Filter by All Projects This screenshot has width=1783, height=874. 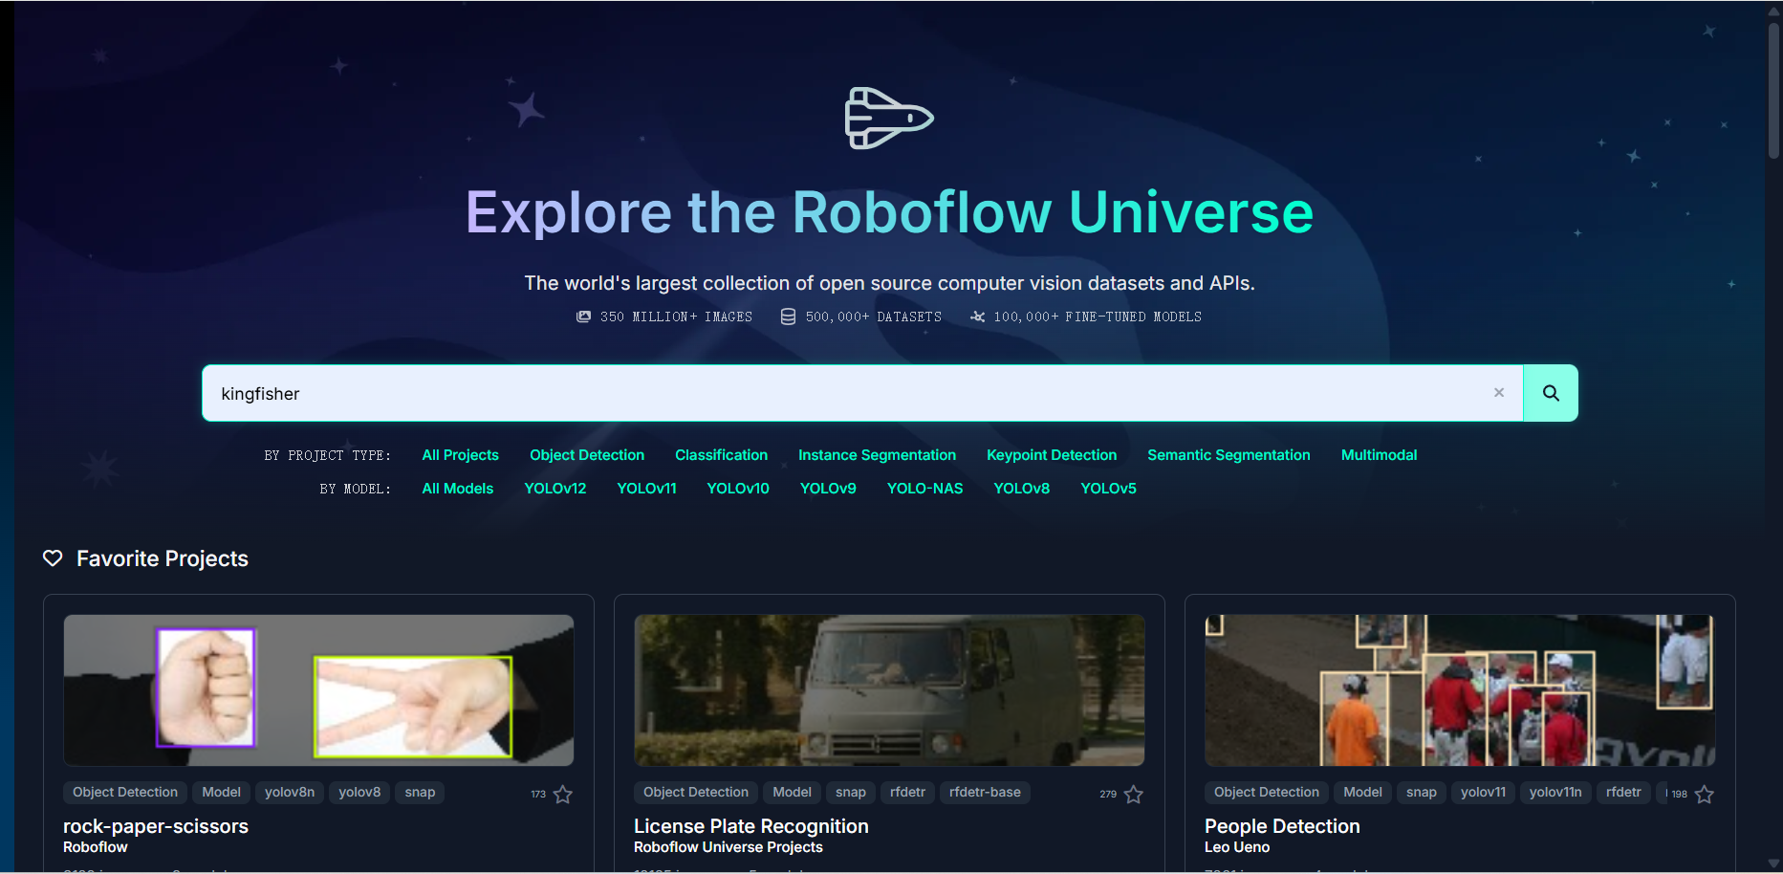461,455
